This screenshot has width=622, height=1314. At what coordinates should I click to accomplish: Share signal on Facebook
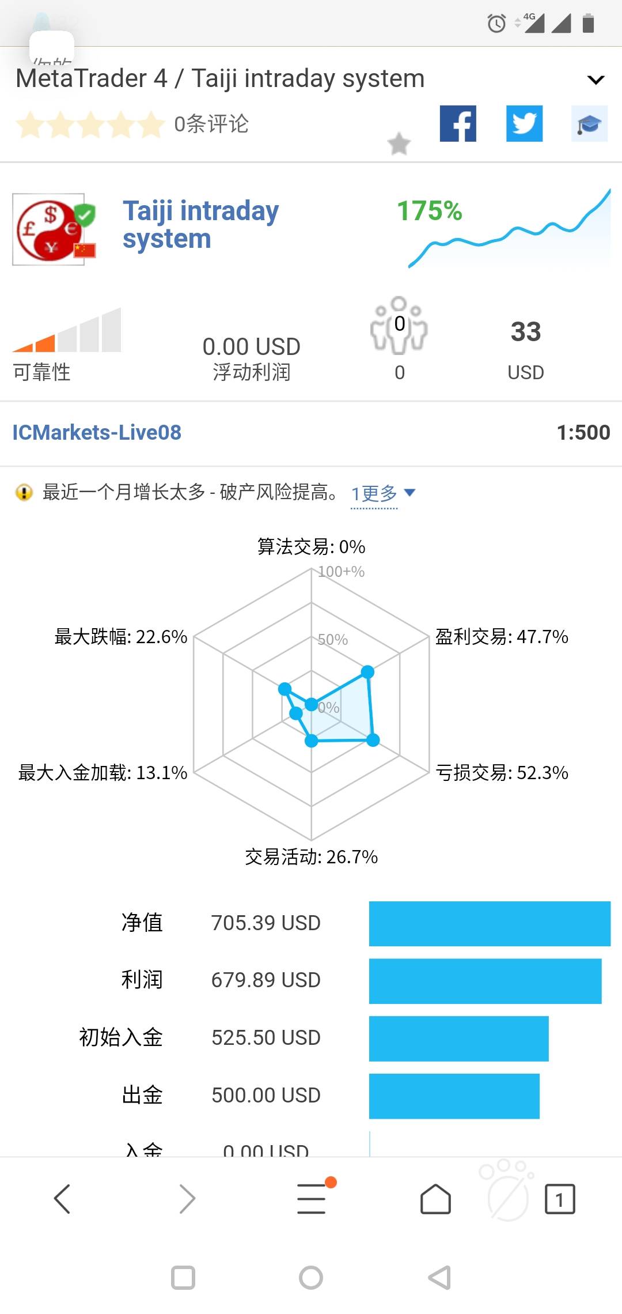[x=458, y=123]
